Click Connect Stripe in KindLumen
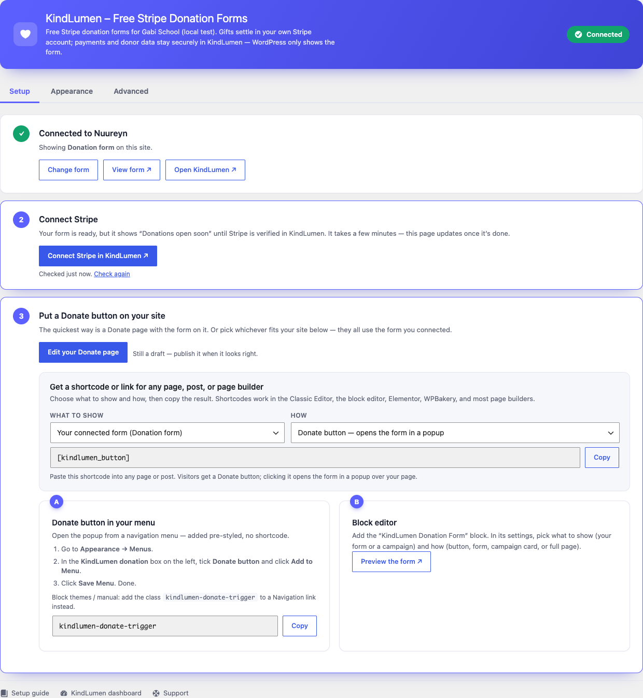The image size is (643, 698). tap(98, 256)
